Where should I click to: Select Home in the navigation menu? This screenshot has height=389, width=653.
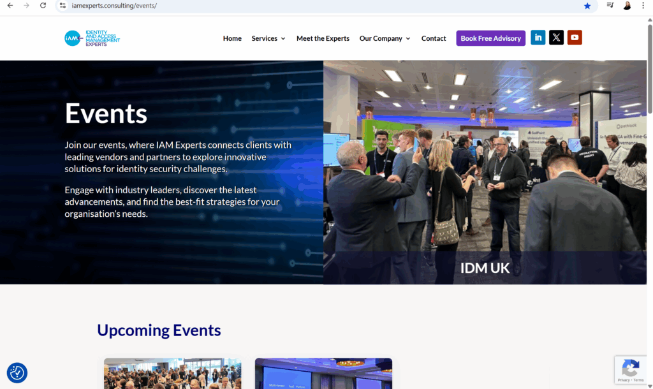(x=232, y=38)
